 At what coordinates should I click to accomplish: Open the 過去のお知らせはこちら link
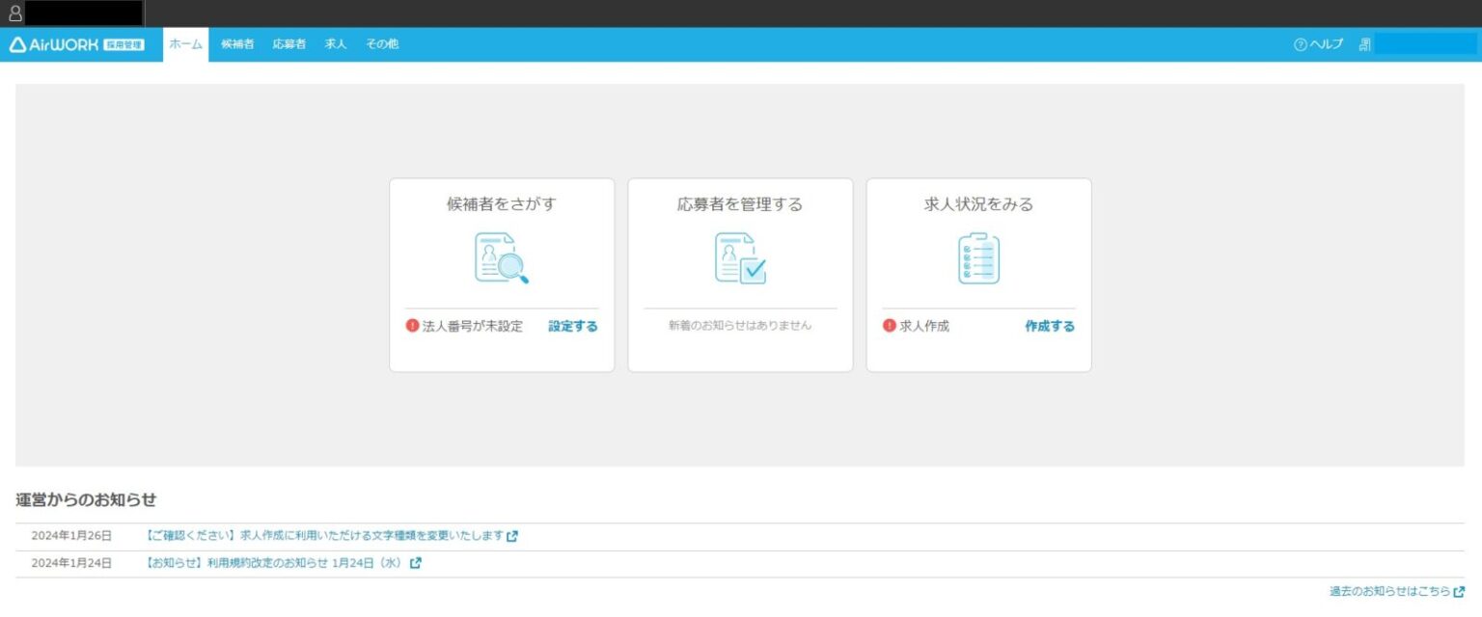(x=1394, y=590)
